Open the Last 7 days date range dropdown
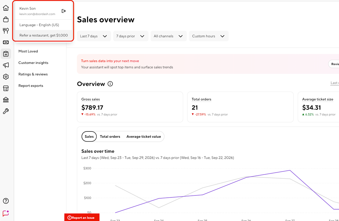This screenshot has height=221, width=339. pos(94,36)
